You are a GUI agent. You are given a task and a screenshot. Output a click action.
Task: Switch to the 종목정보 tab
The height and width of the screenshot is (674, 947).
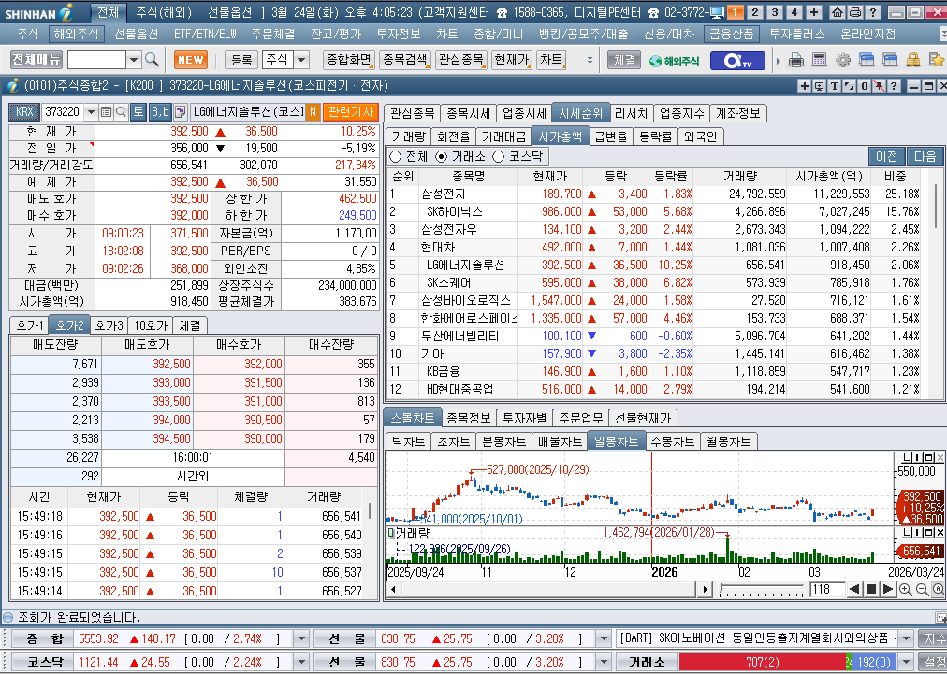tap(469, 418)
